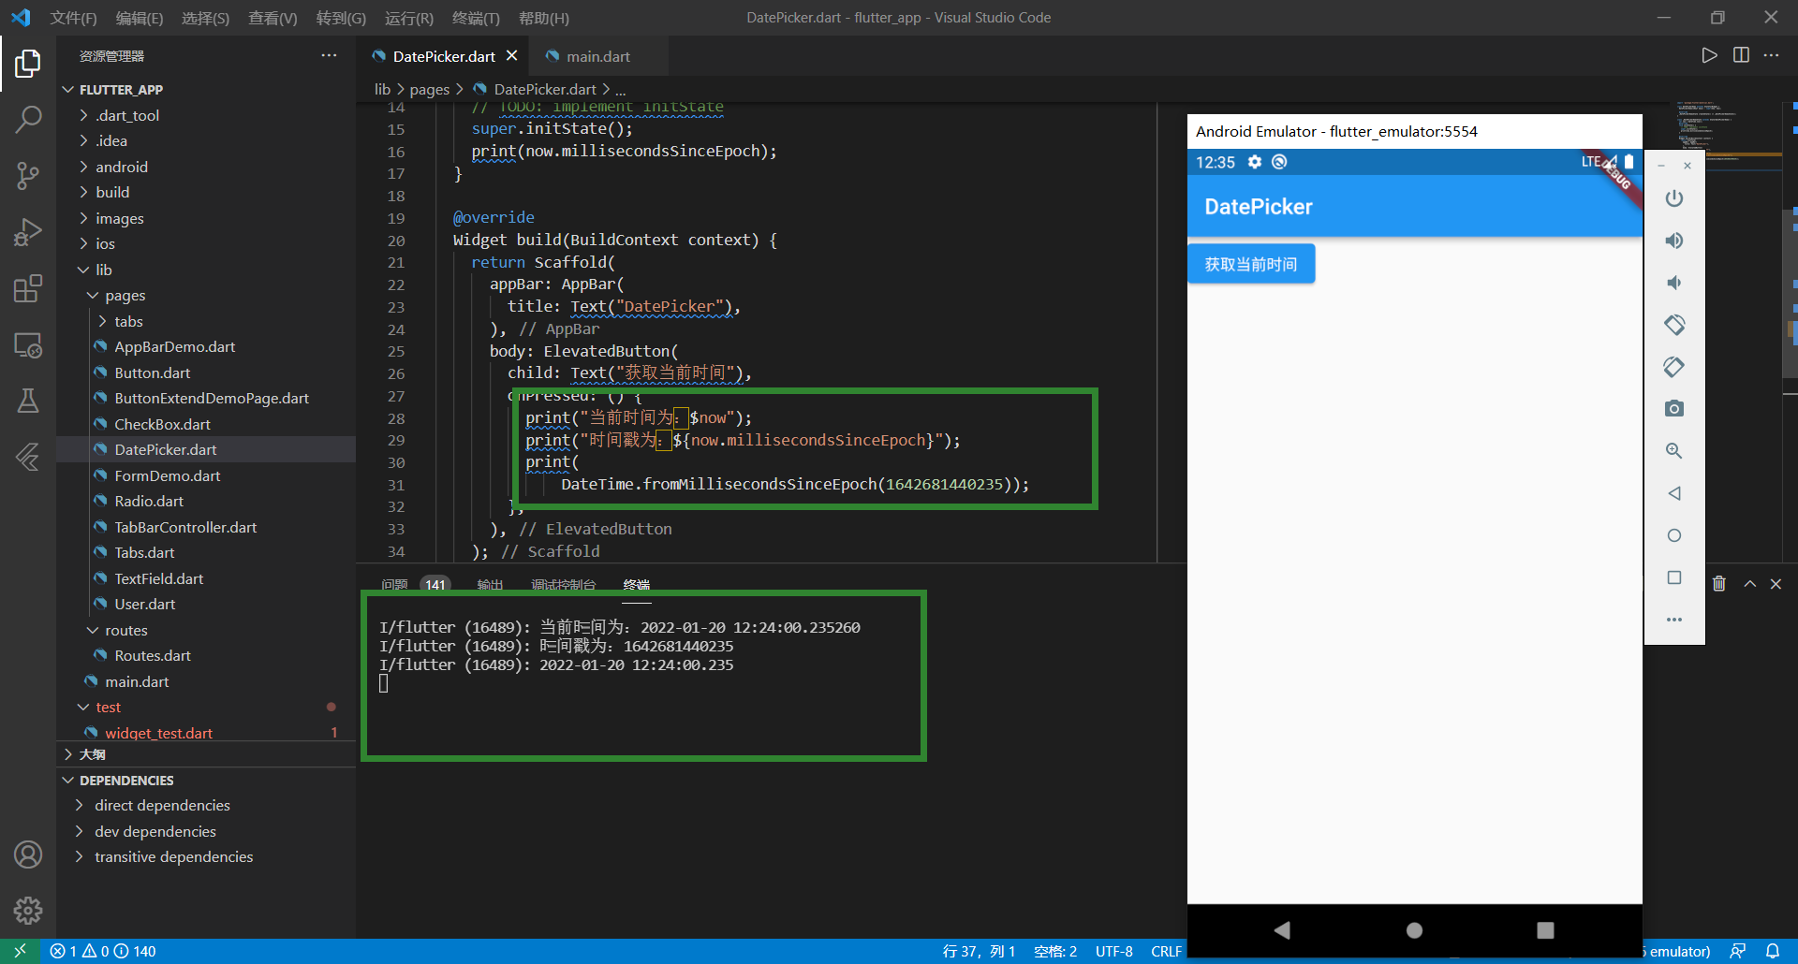Open Explorer panel more actions ellipsis
Image resolution: width=1798 pixels, height=964 pixels.
[329, 55]
